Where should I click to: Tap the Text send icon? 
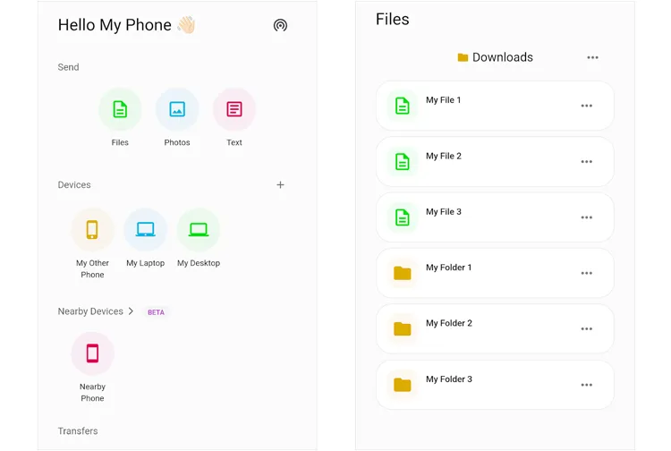click(234, 109)
